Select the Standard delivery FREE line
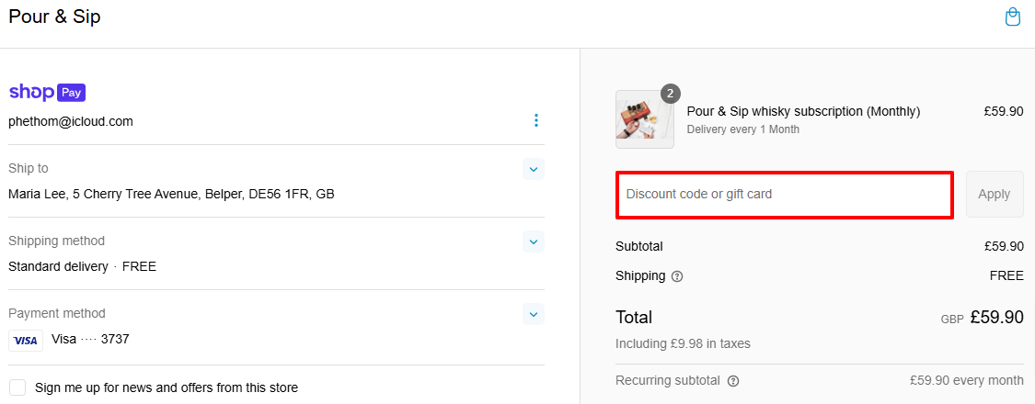 (x=83, y=267)
